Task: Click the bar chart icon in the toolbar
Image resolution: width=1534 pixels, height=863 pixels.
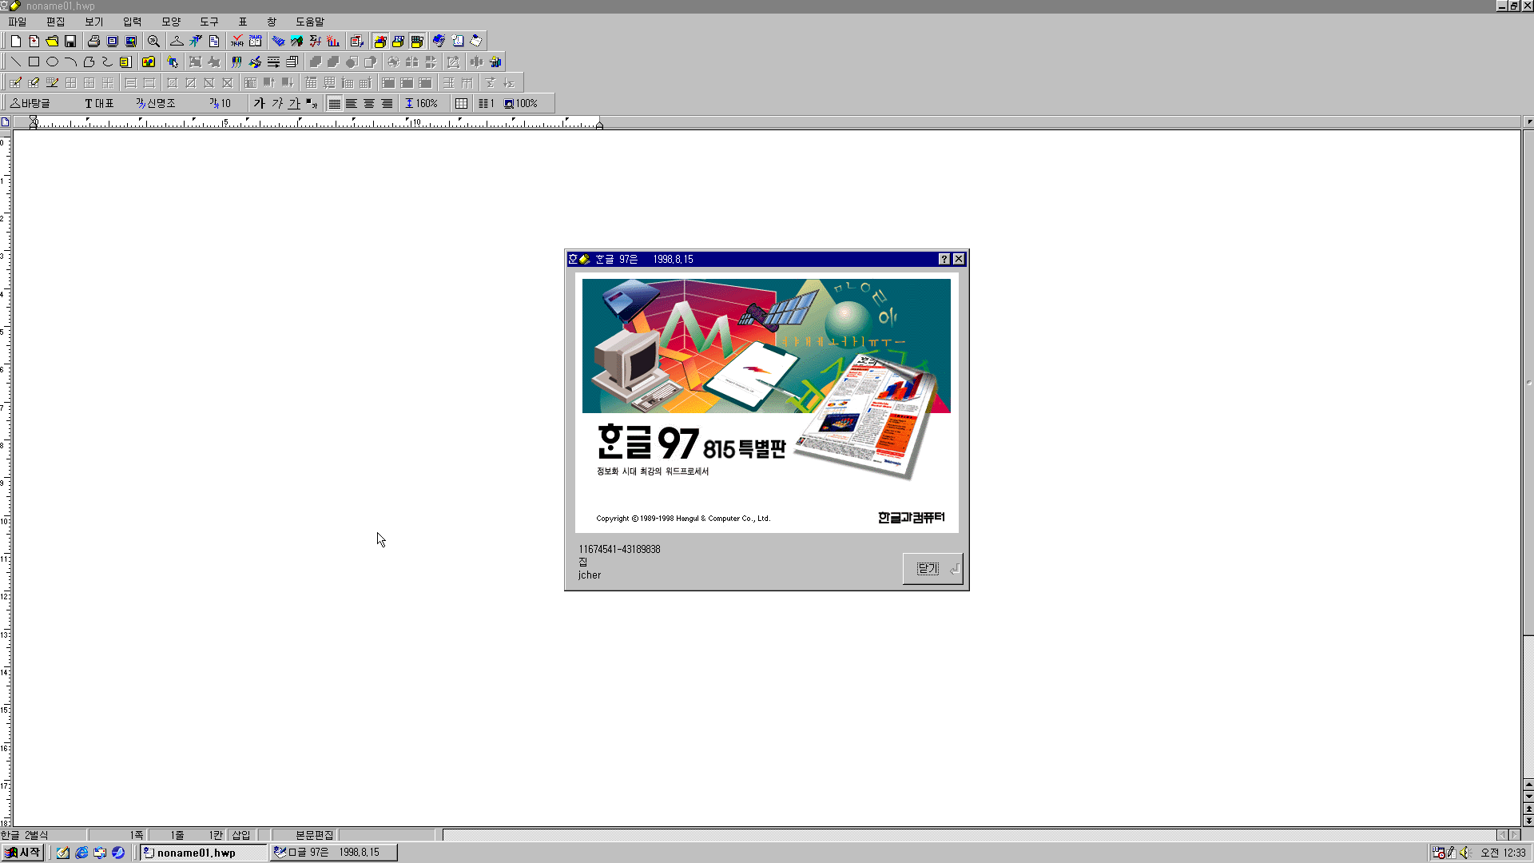Action: [x=333, y=41]
